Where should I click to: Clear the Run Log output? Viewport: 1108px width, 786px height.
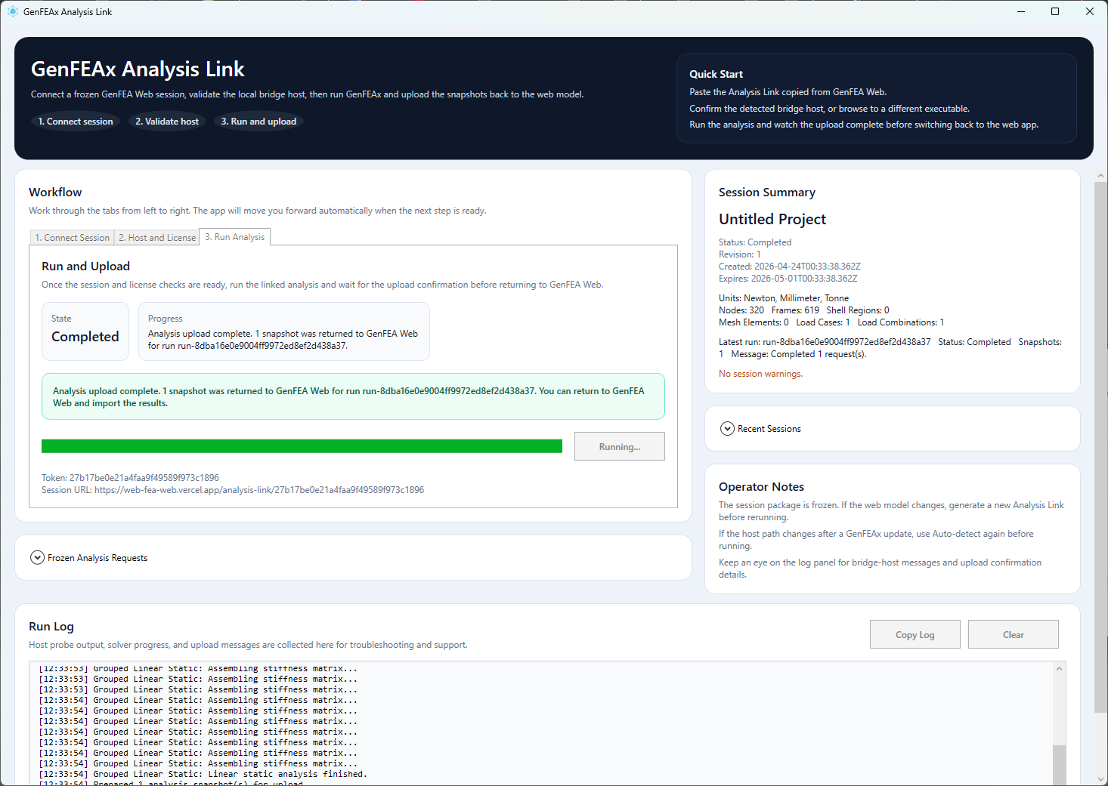coord(1013,634)
